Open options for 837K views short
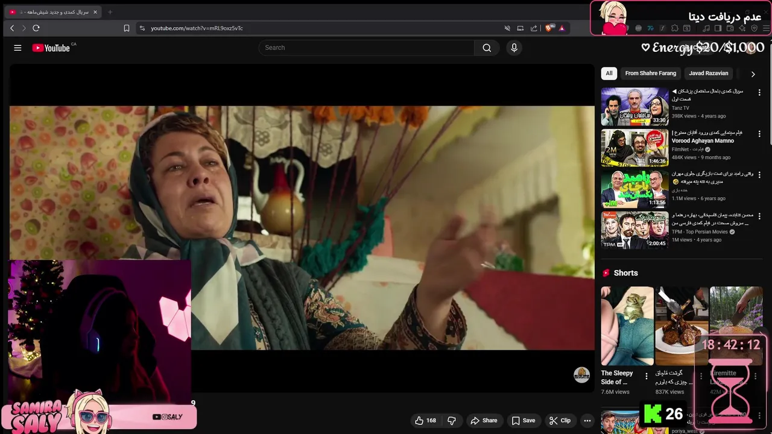The height and width of the screenshot is (434, 772). [701, 376]
